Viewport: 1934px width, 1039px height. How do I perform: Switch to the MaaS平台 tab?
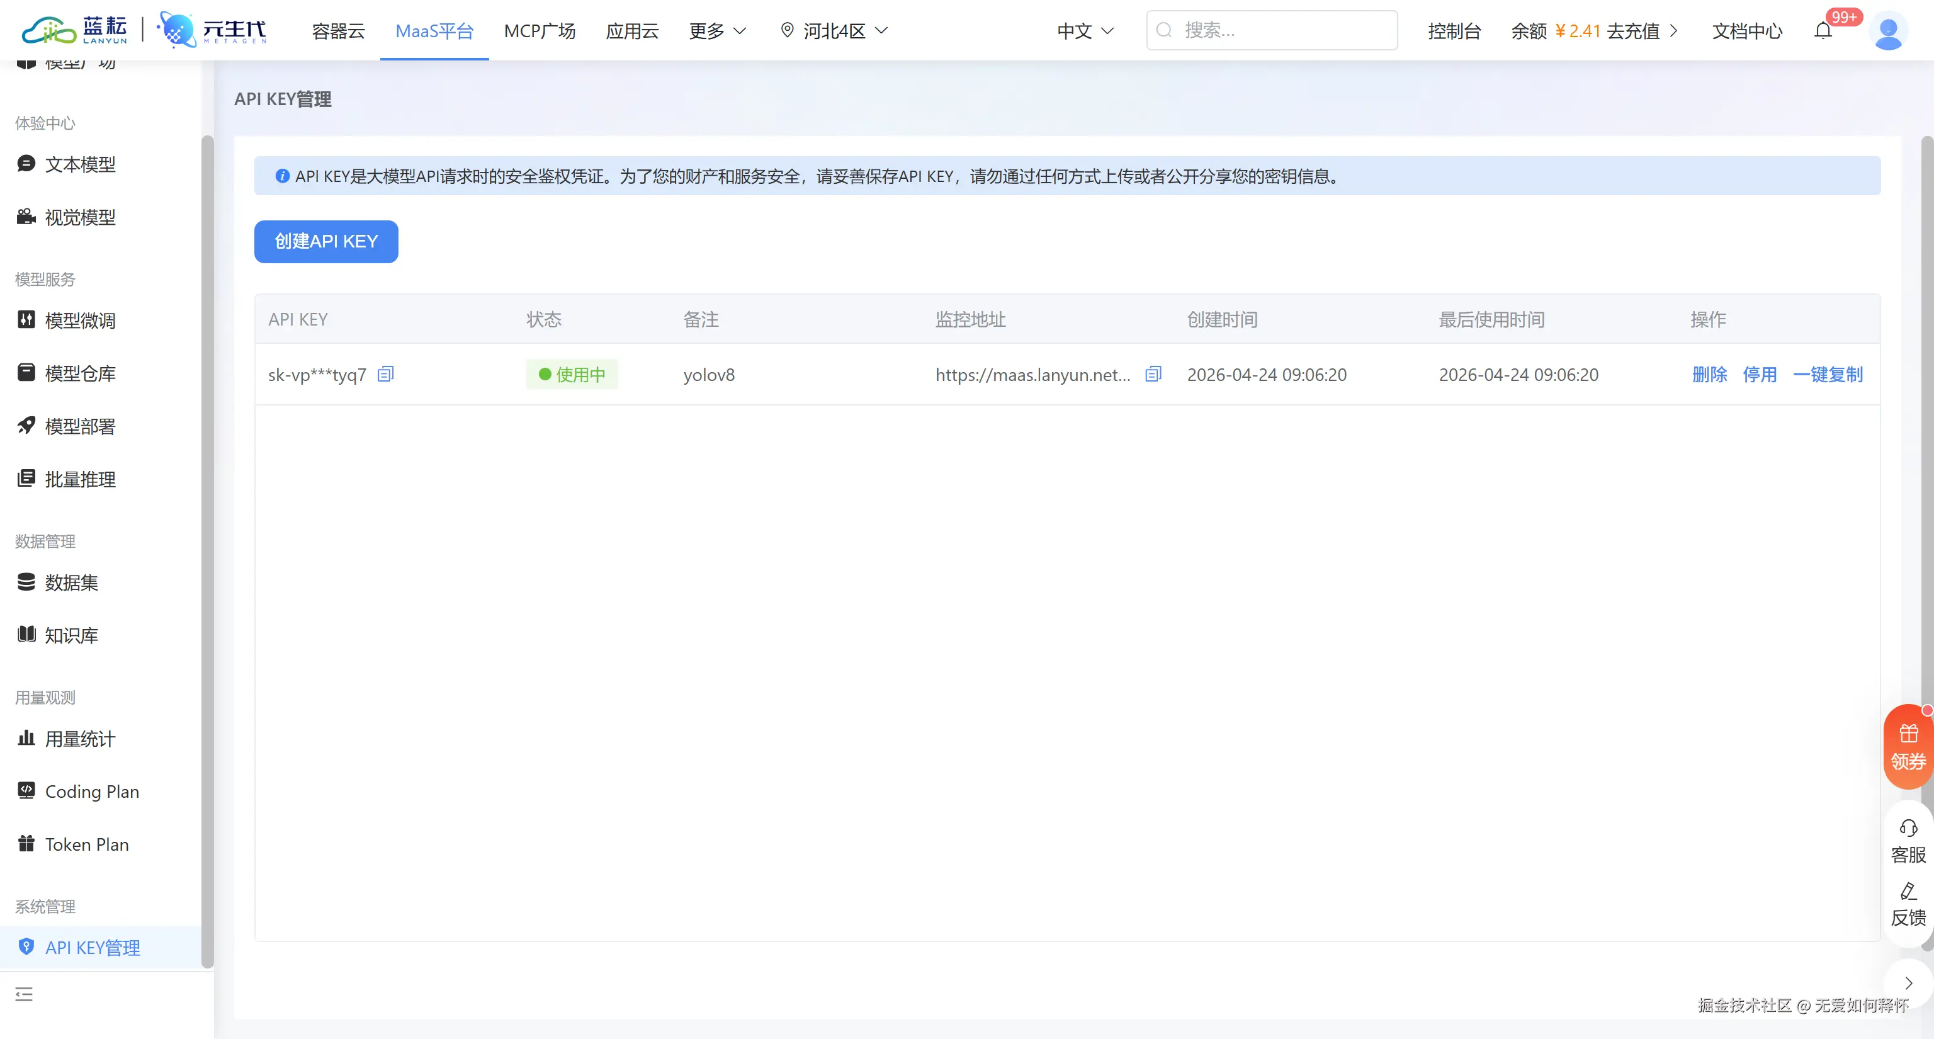[x=434, y=31]
